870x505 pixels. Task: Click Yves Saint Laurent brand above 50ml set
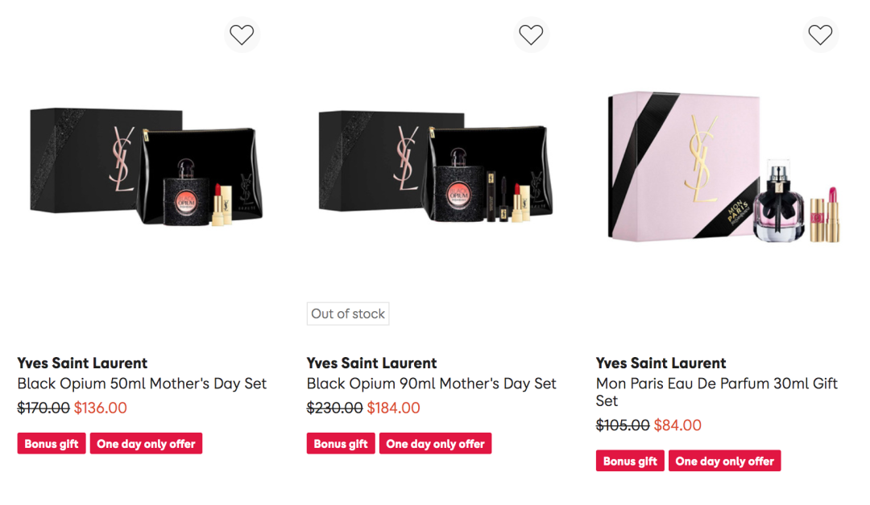82,363
